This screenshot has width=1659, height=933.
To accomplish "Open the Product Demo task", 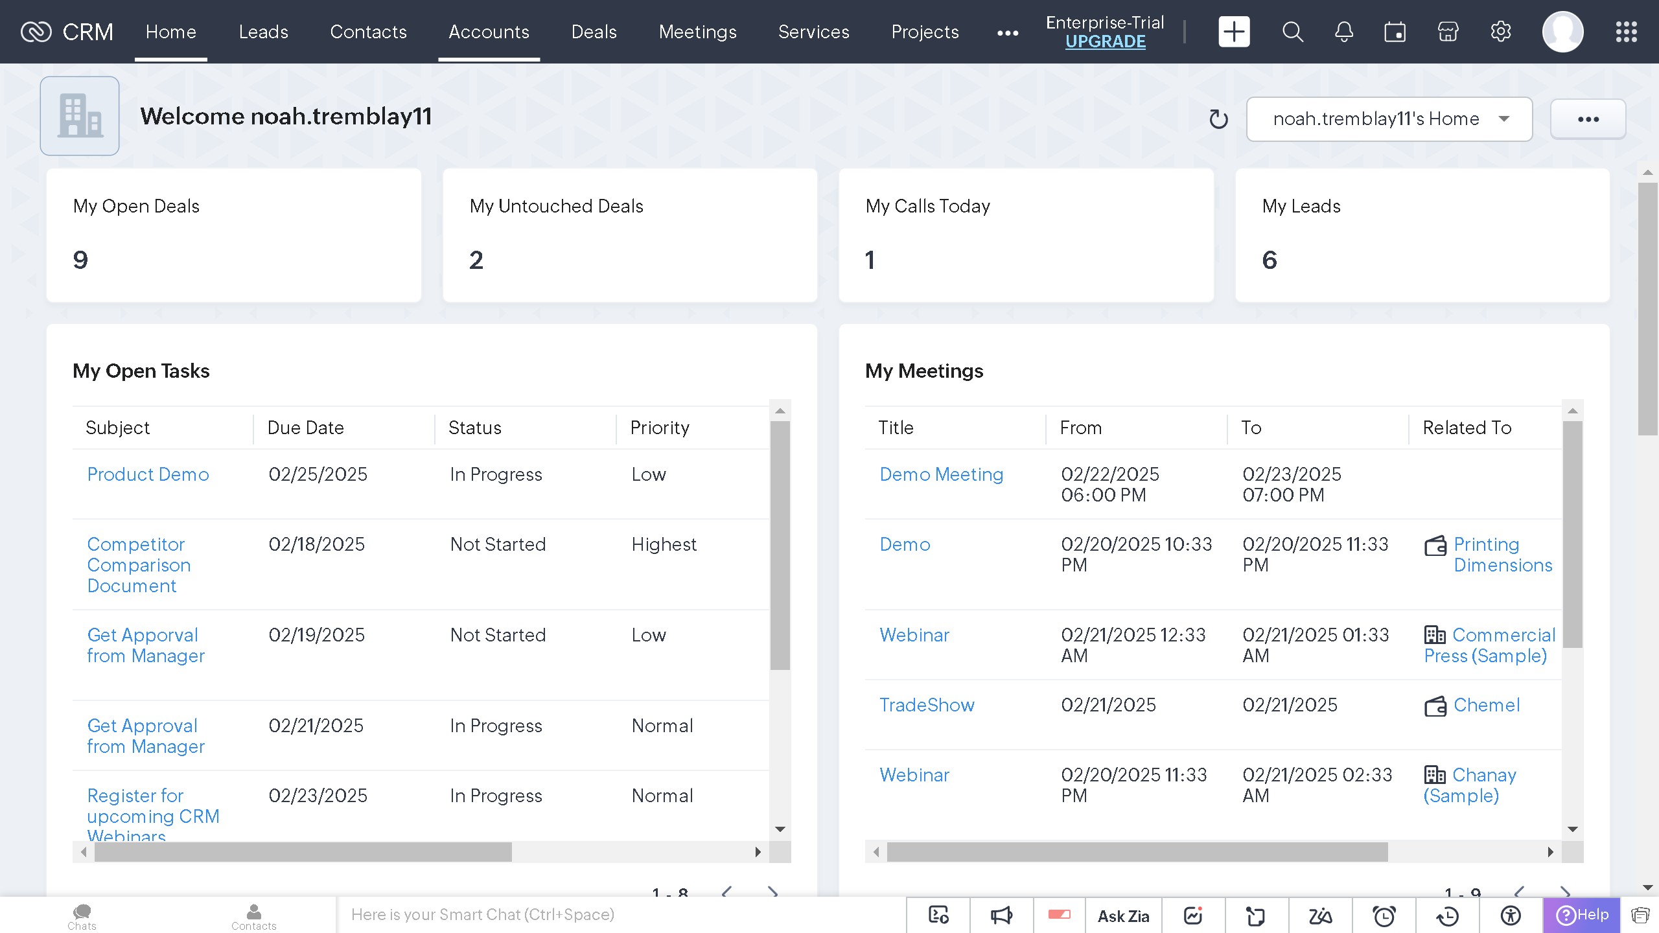I will click(x=148, y=474).
